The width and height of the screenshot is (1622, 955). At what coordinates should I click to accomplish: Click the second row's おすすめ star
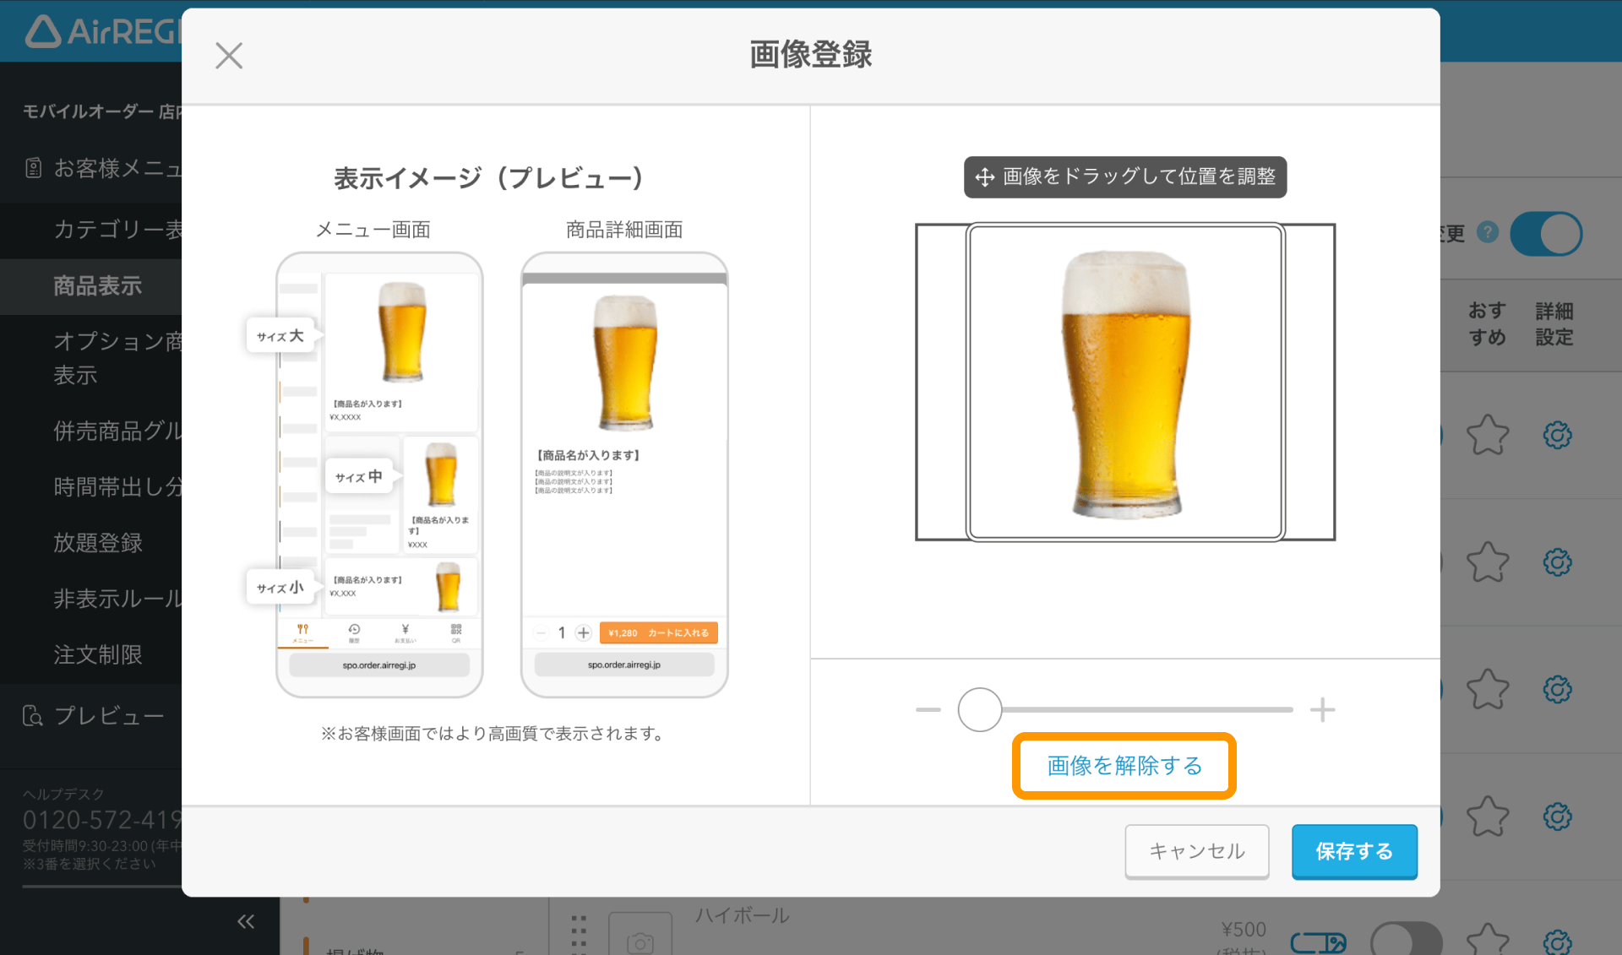(1487, 562)
